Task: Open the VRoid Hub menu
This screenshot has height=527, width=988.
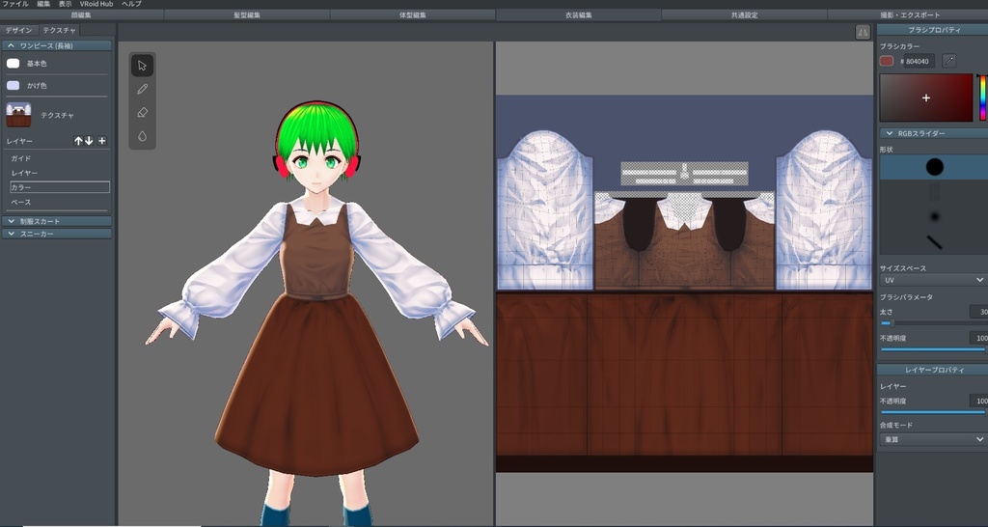Action: pos(96,4)
